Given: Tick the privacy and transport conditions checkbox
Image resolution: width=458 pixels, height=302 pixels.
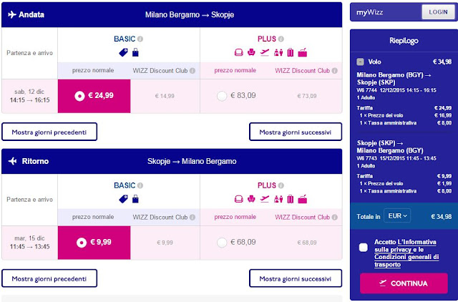Looking at the screenshot, I should pyautogui.click(x=364, y=248).
